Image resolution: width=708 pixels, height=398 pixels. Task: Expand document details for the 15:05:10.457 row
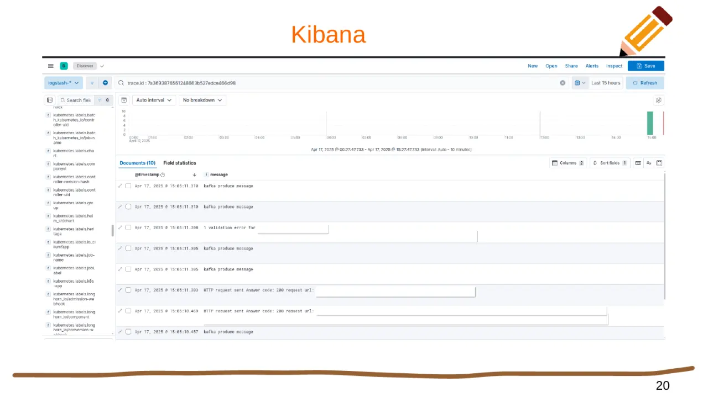121,332
